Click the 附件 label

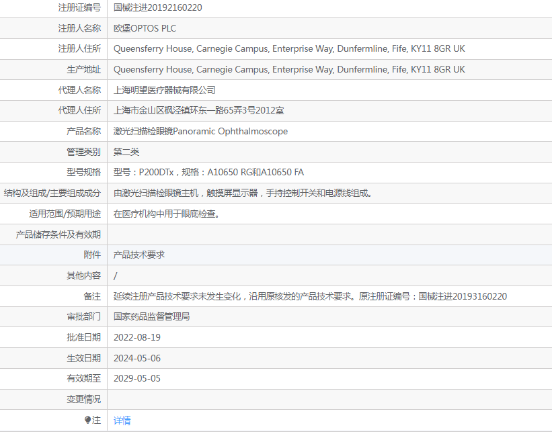click(x=92, y=255)
